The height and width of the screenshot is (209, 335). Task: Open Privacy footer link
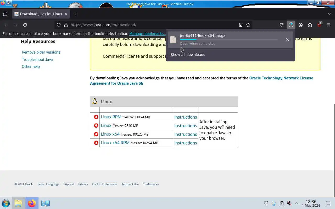83,184
